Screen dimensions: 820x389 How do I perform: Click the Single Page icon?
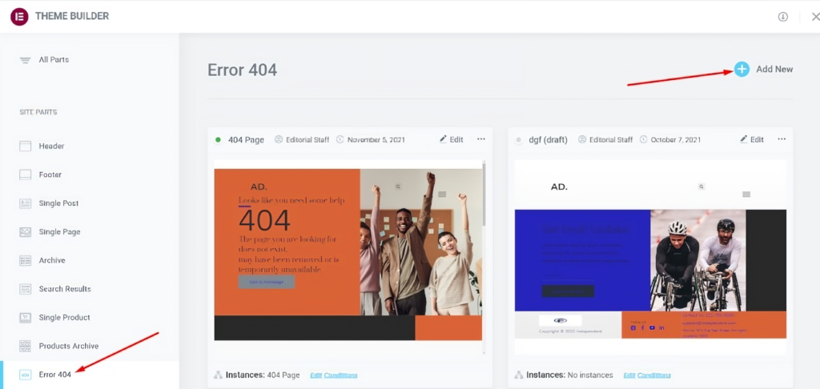point(25,231)
